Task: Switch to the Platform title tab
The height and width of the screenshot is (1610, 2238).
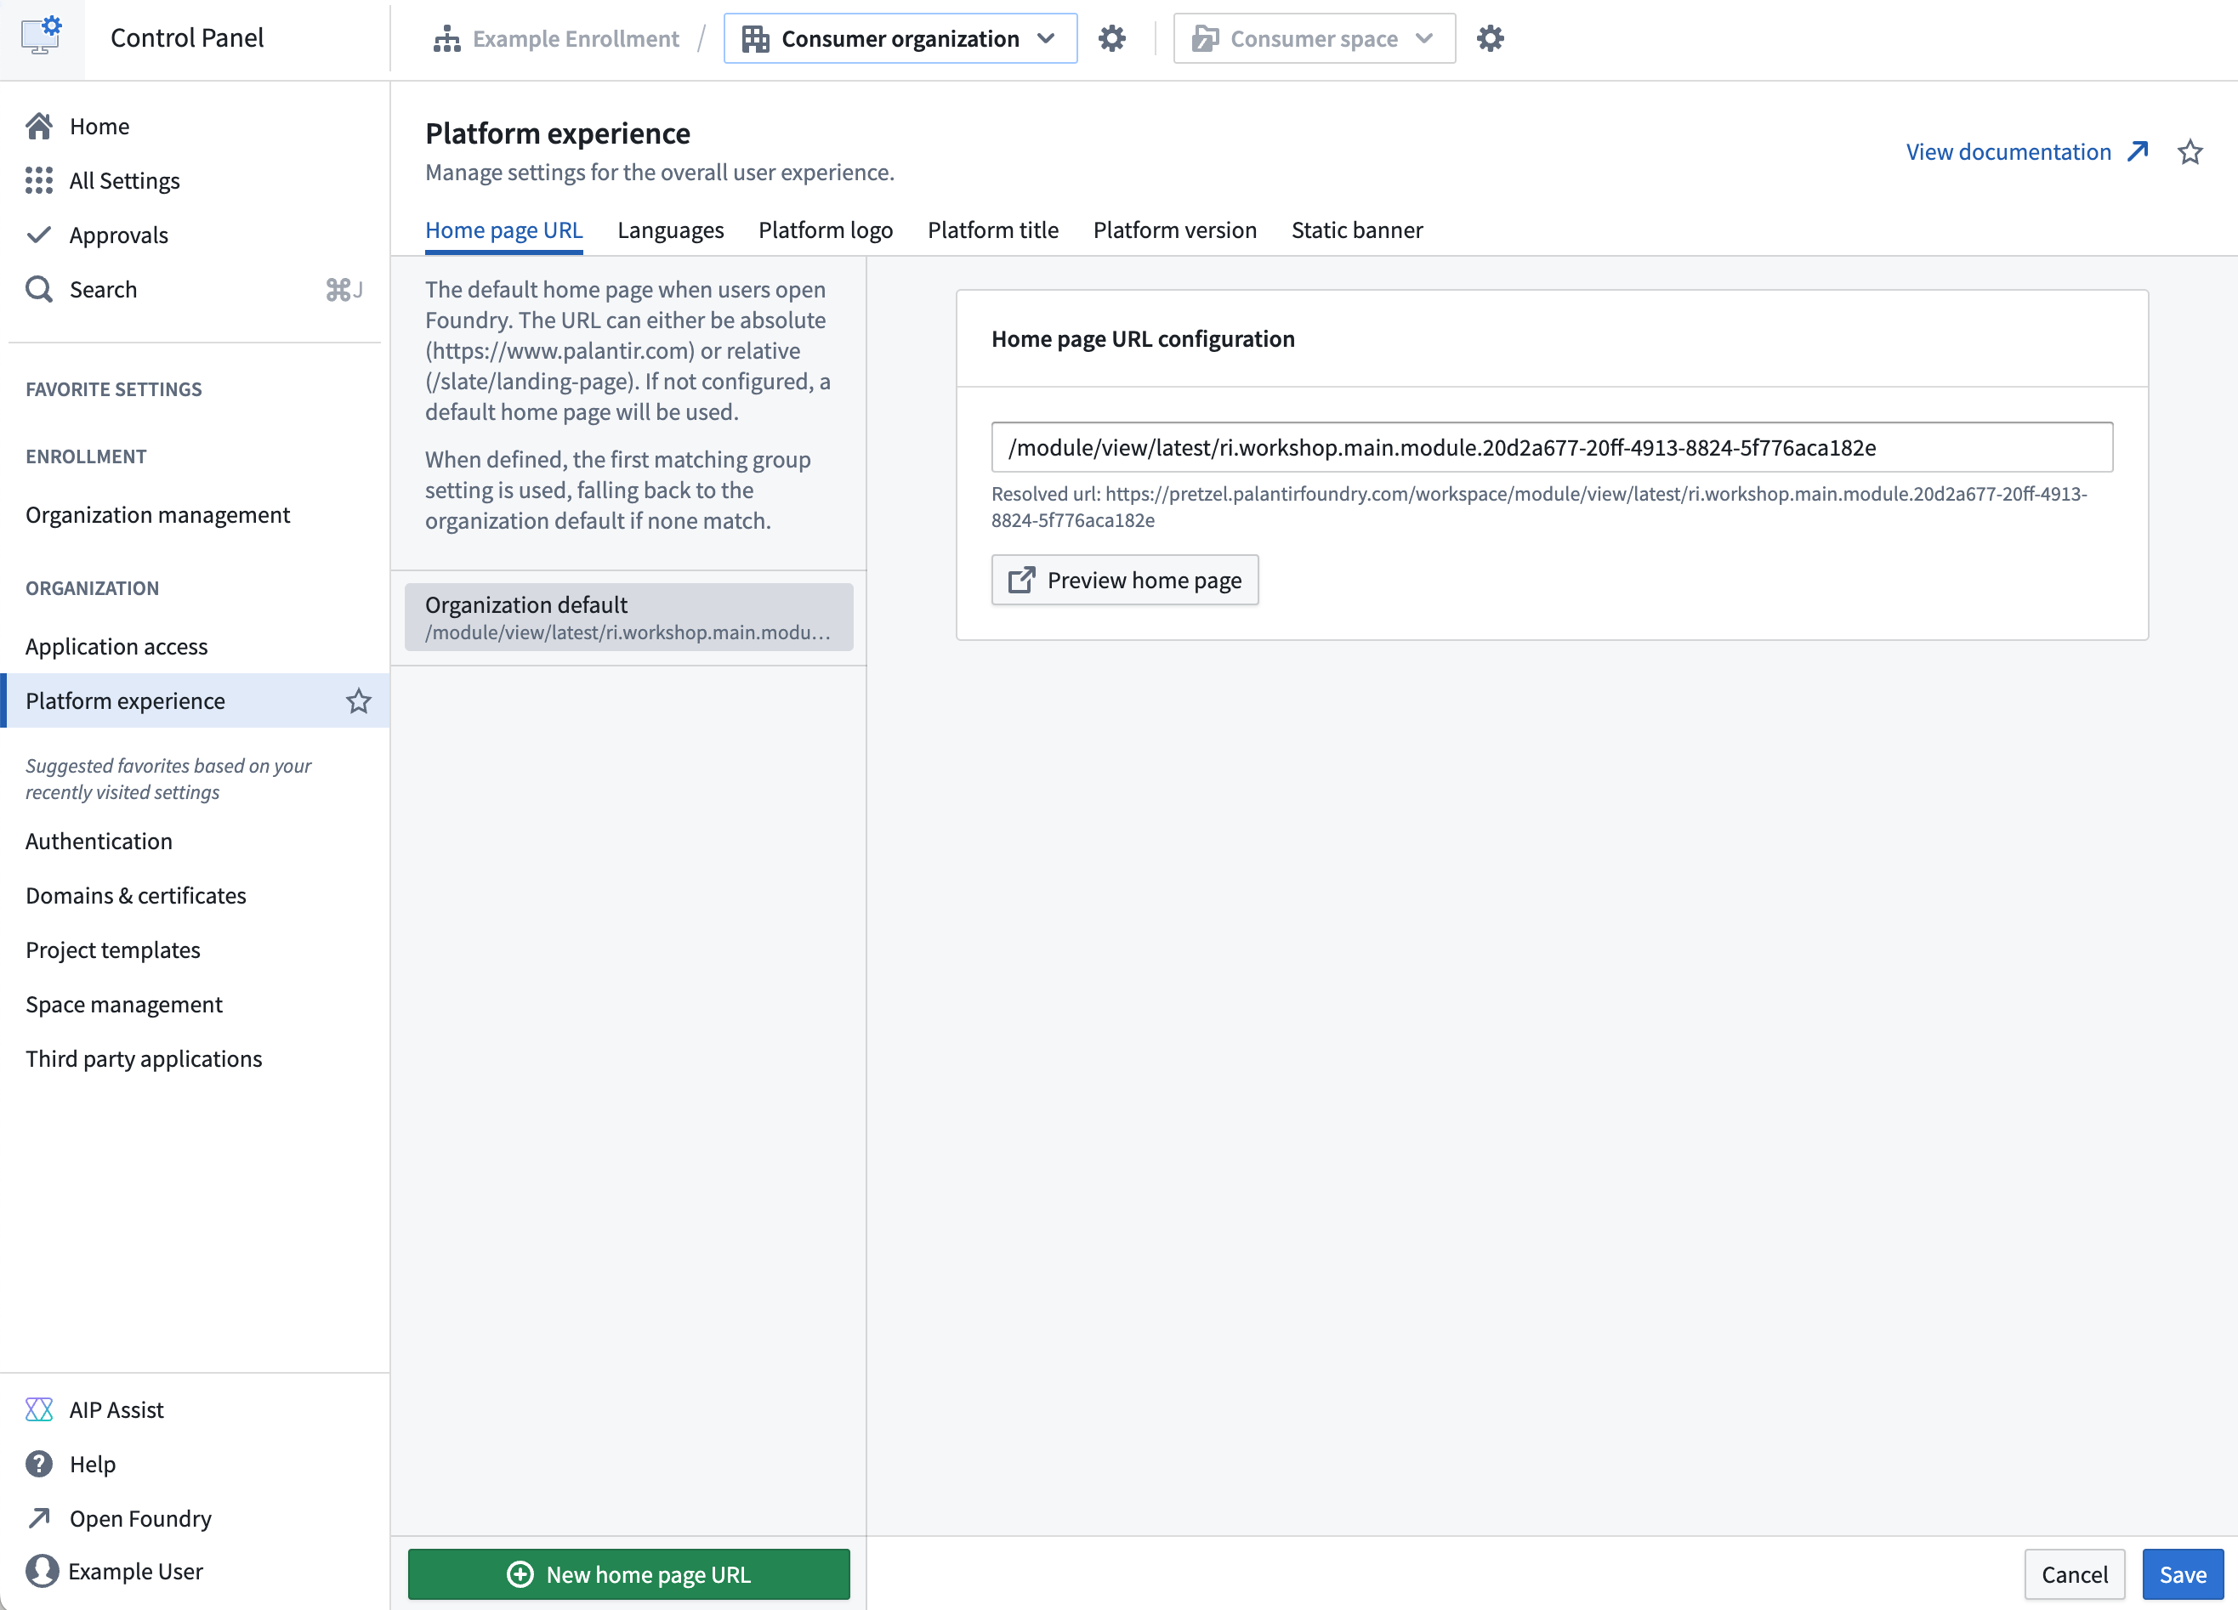Action: click(992, 230)
